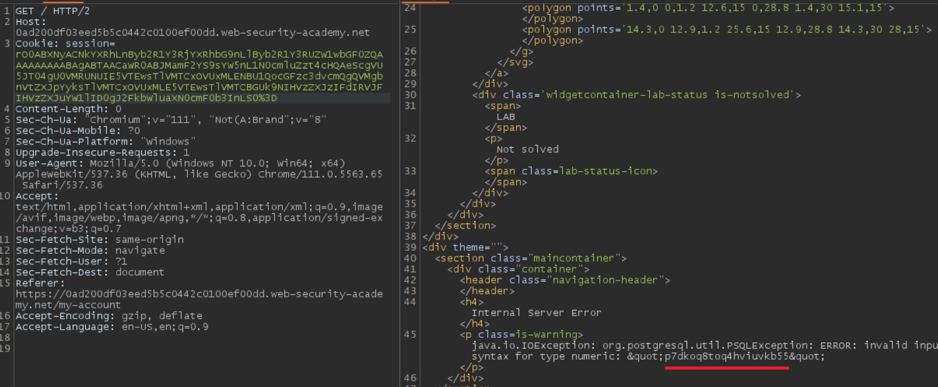
Task: Select the red-underlined p7dkoq8toq4hviuvkb55 value
Action: [x=726, y=356]
